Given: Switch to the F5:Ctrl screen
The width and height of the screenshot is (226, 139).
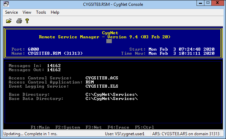Looking at the screenshot, I should coord(144,127).
